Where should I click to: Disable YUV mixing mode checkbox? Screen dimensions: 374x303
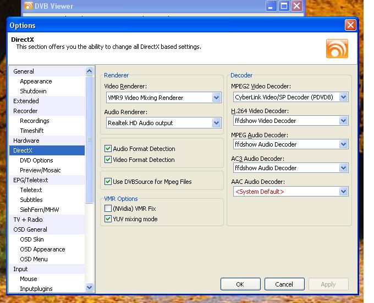108,218
